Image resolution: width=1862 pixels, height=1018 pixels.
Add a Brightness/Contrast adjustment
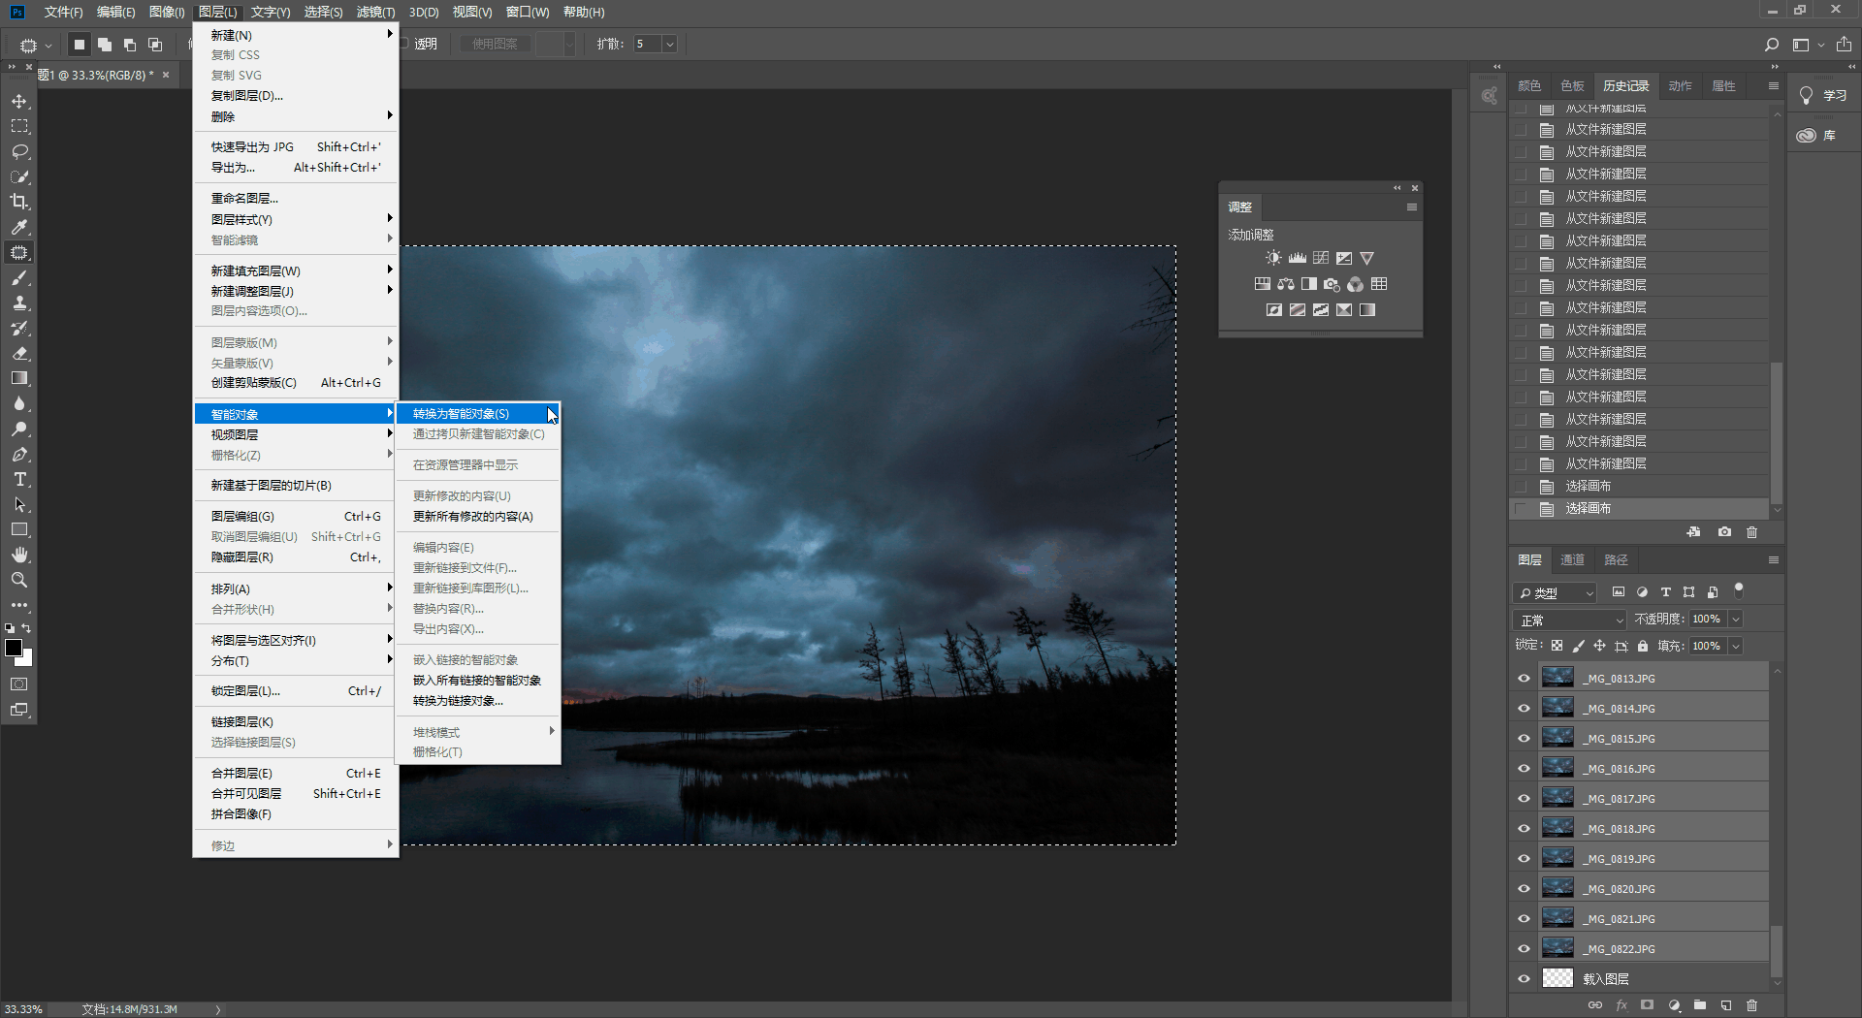(1273, 258)
